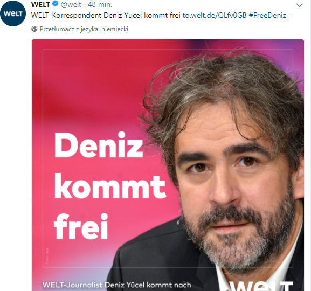
Task: Click the word 'kommt' on image
Action: pos(110,185)
